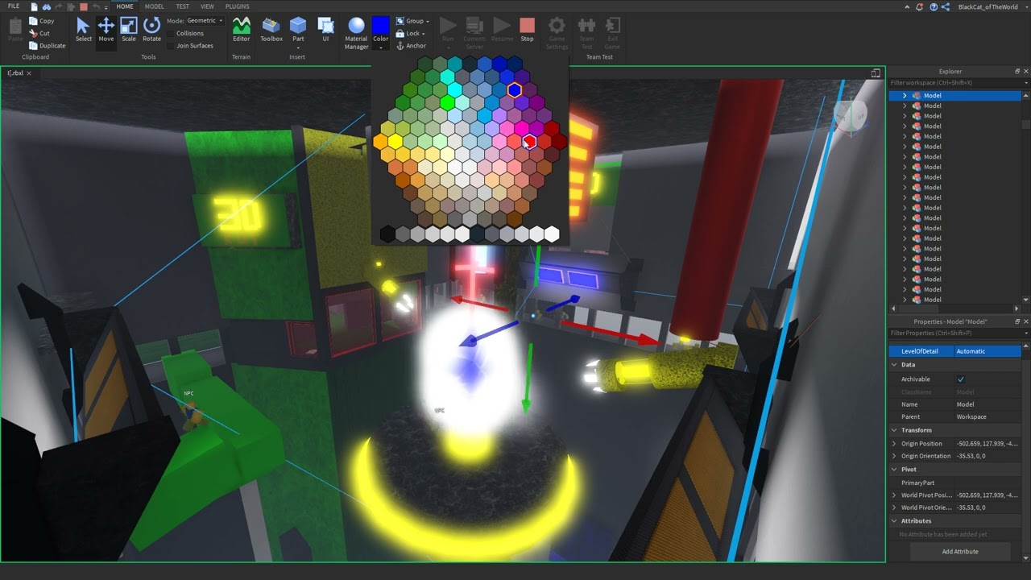Switch to the HOME tab
The width and height of the screenshot is (1031, 580).
pos(125,6)
